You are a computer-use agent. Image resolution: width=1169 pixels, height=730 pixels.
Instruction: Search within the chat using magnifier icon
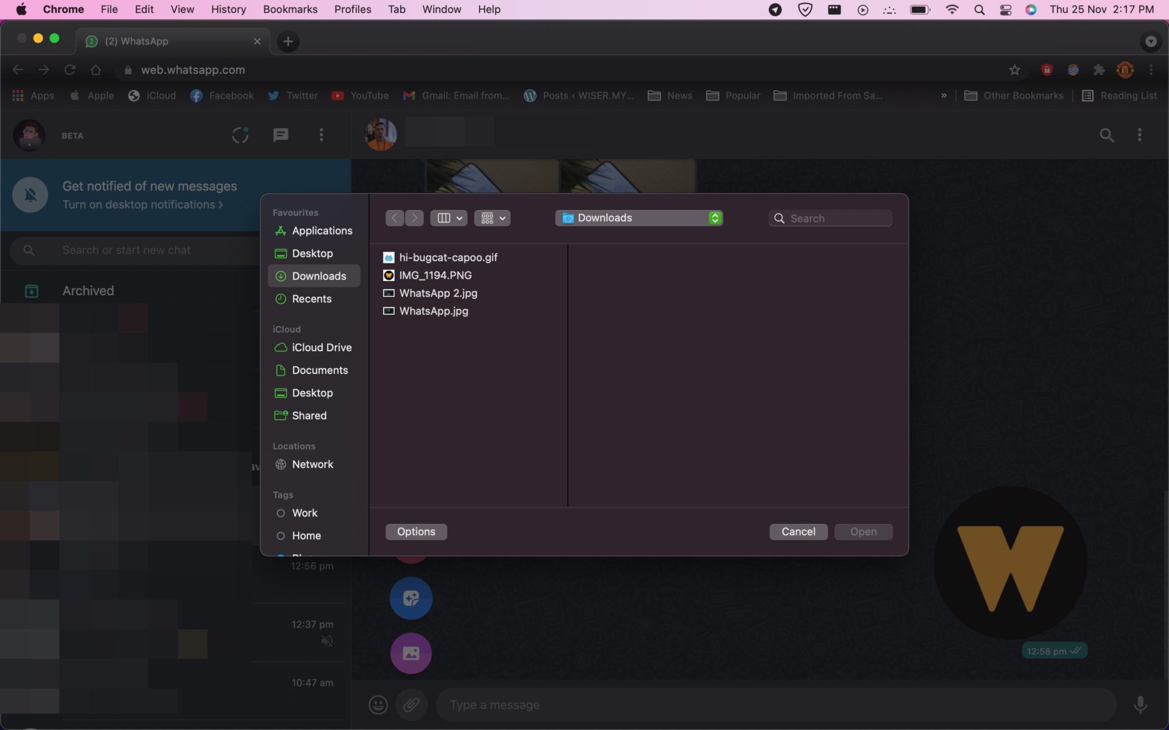point(1106,135)
